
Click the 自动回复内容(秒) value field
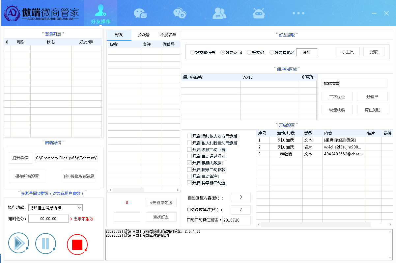(241, 197)
